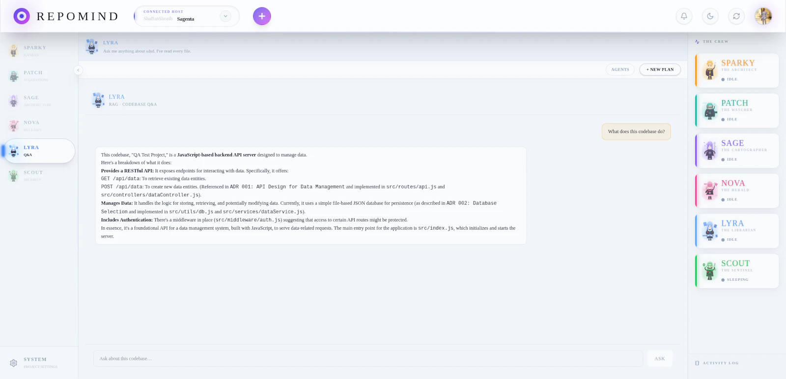Click the RepoMind logo icon
This screenshot has height=379, width=786.
coord(22,16)
